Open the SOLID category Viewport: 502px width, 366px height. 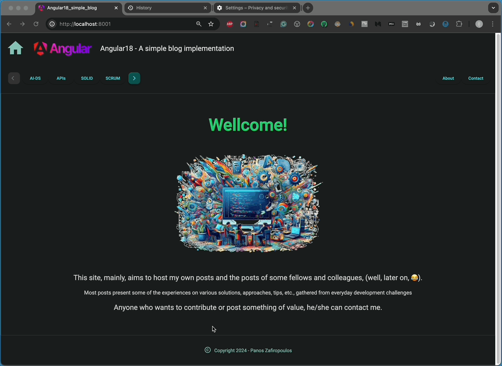coord(87,78)
